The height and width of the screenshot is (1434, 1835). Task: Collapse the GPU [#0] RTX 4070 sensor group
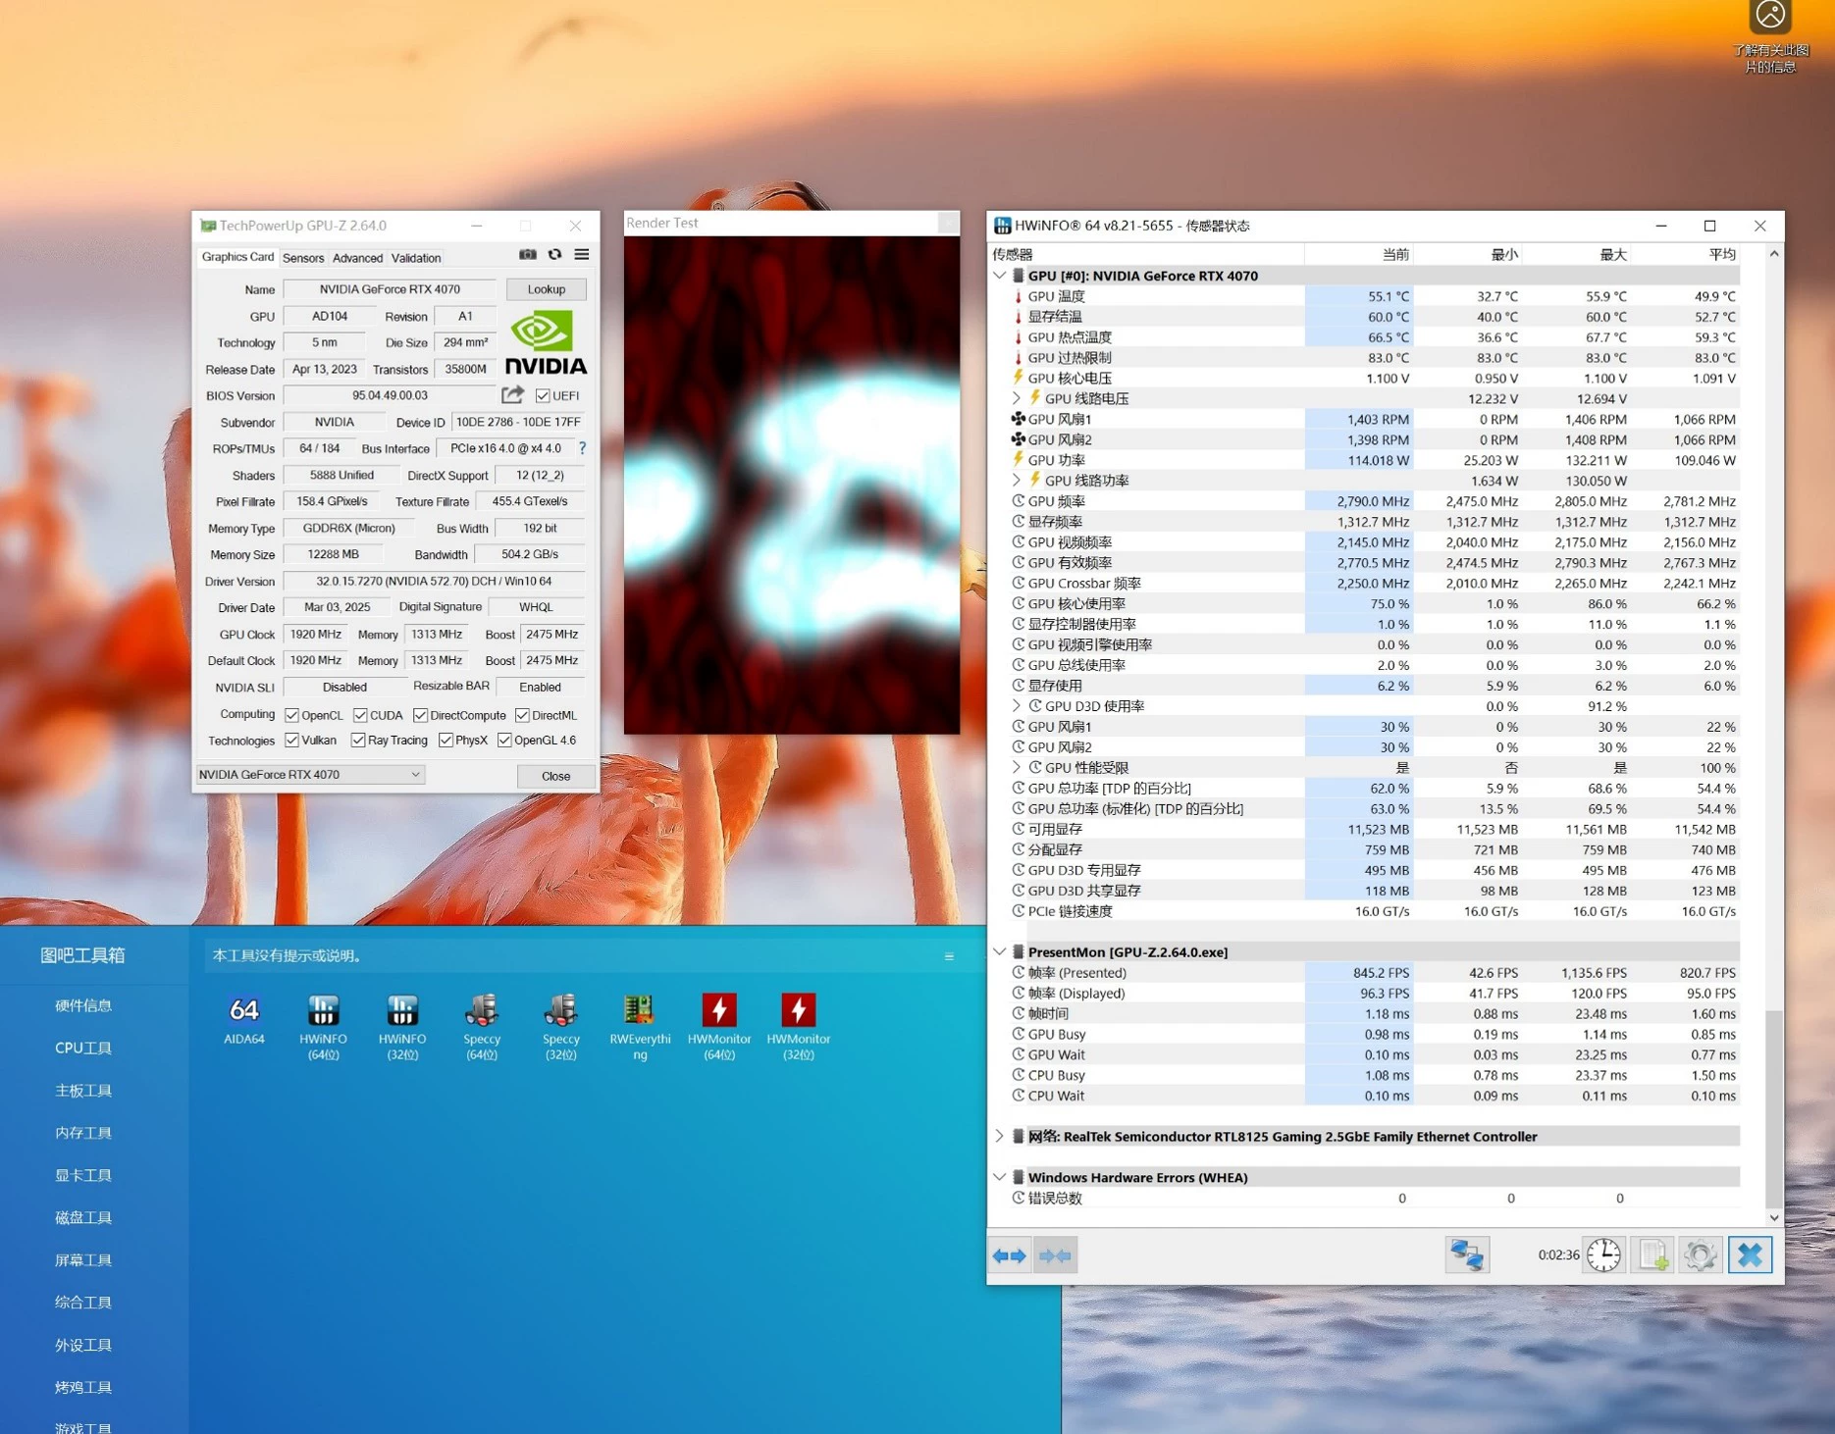coord(1000,276)
